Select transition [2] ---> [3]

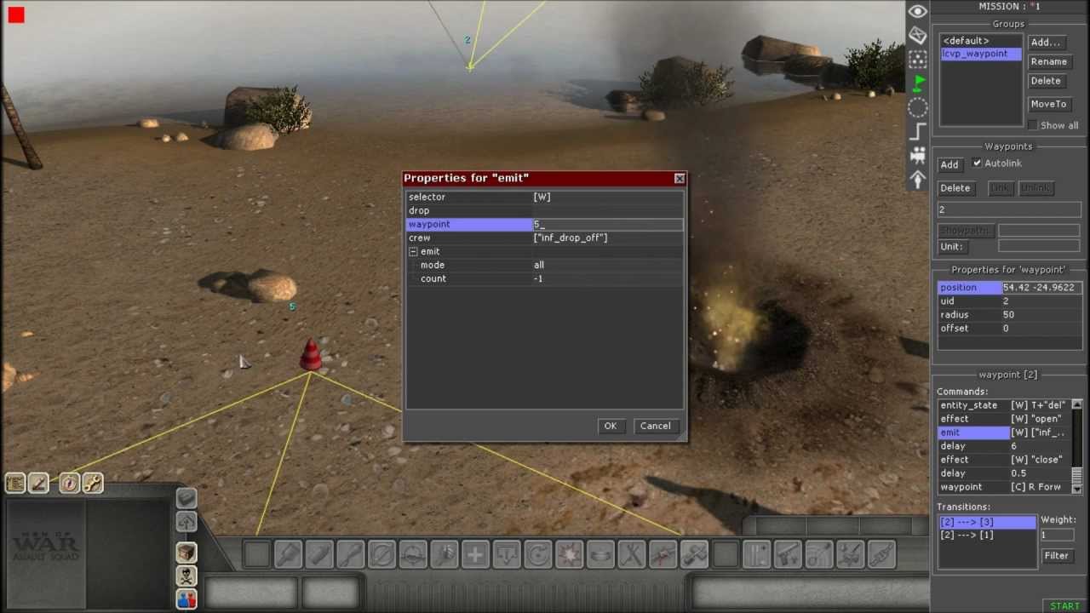pos(986,522)
